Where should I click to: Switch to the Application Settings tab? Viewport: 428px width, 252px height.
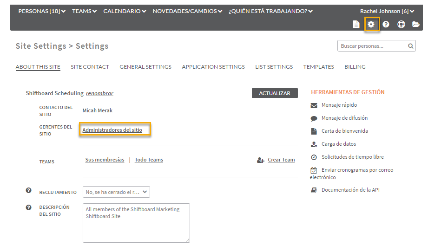pyautogui.click(x=213, y=67)
